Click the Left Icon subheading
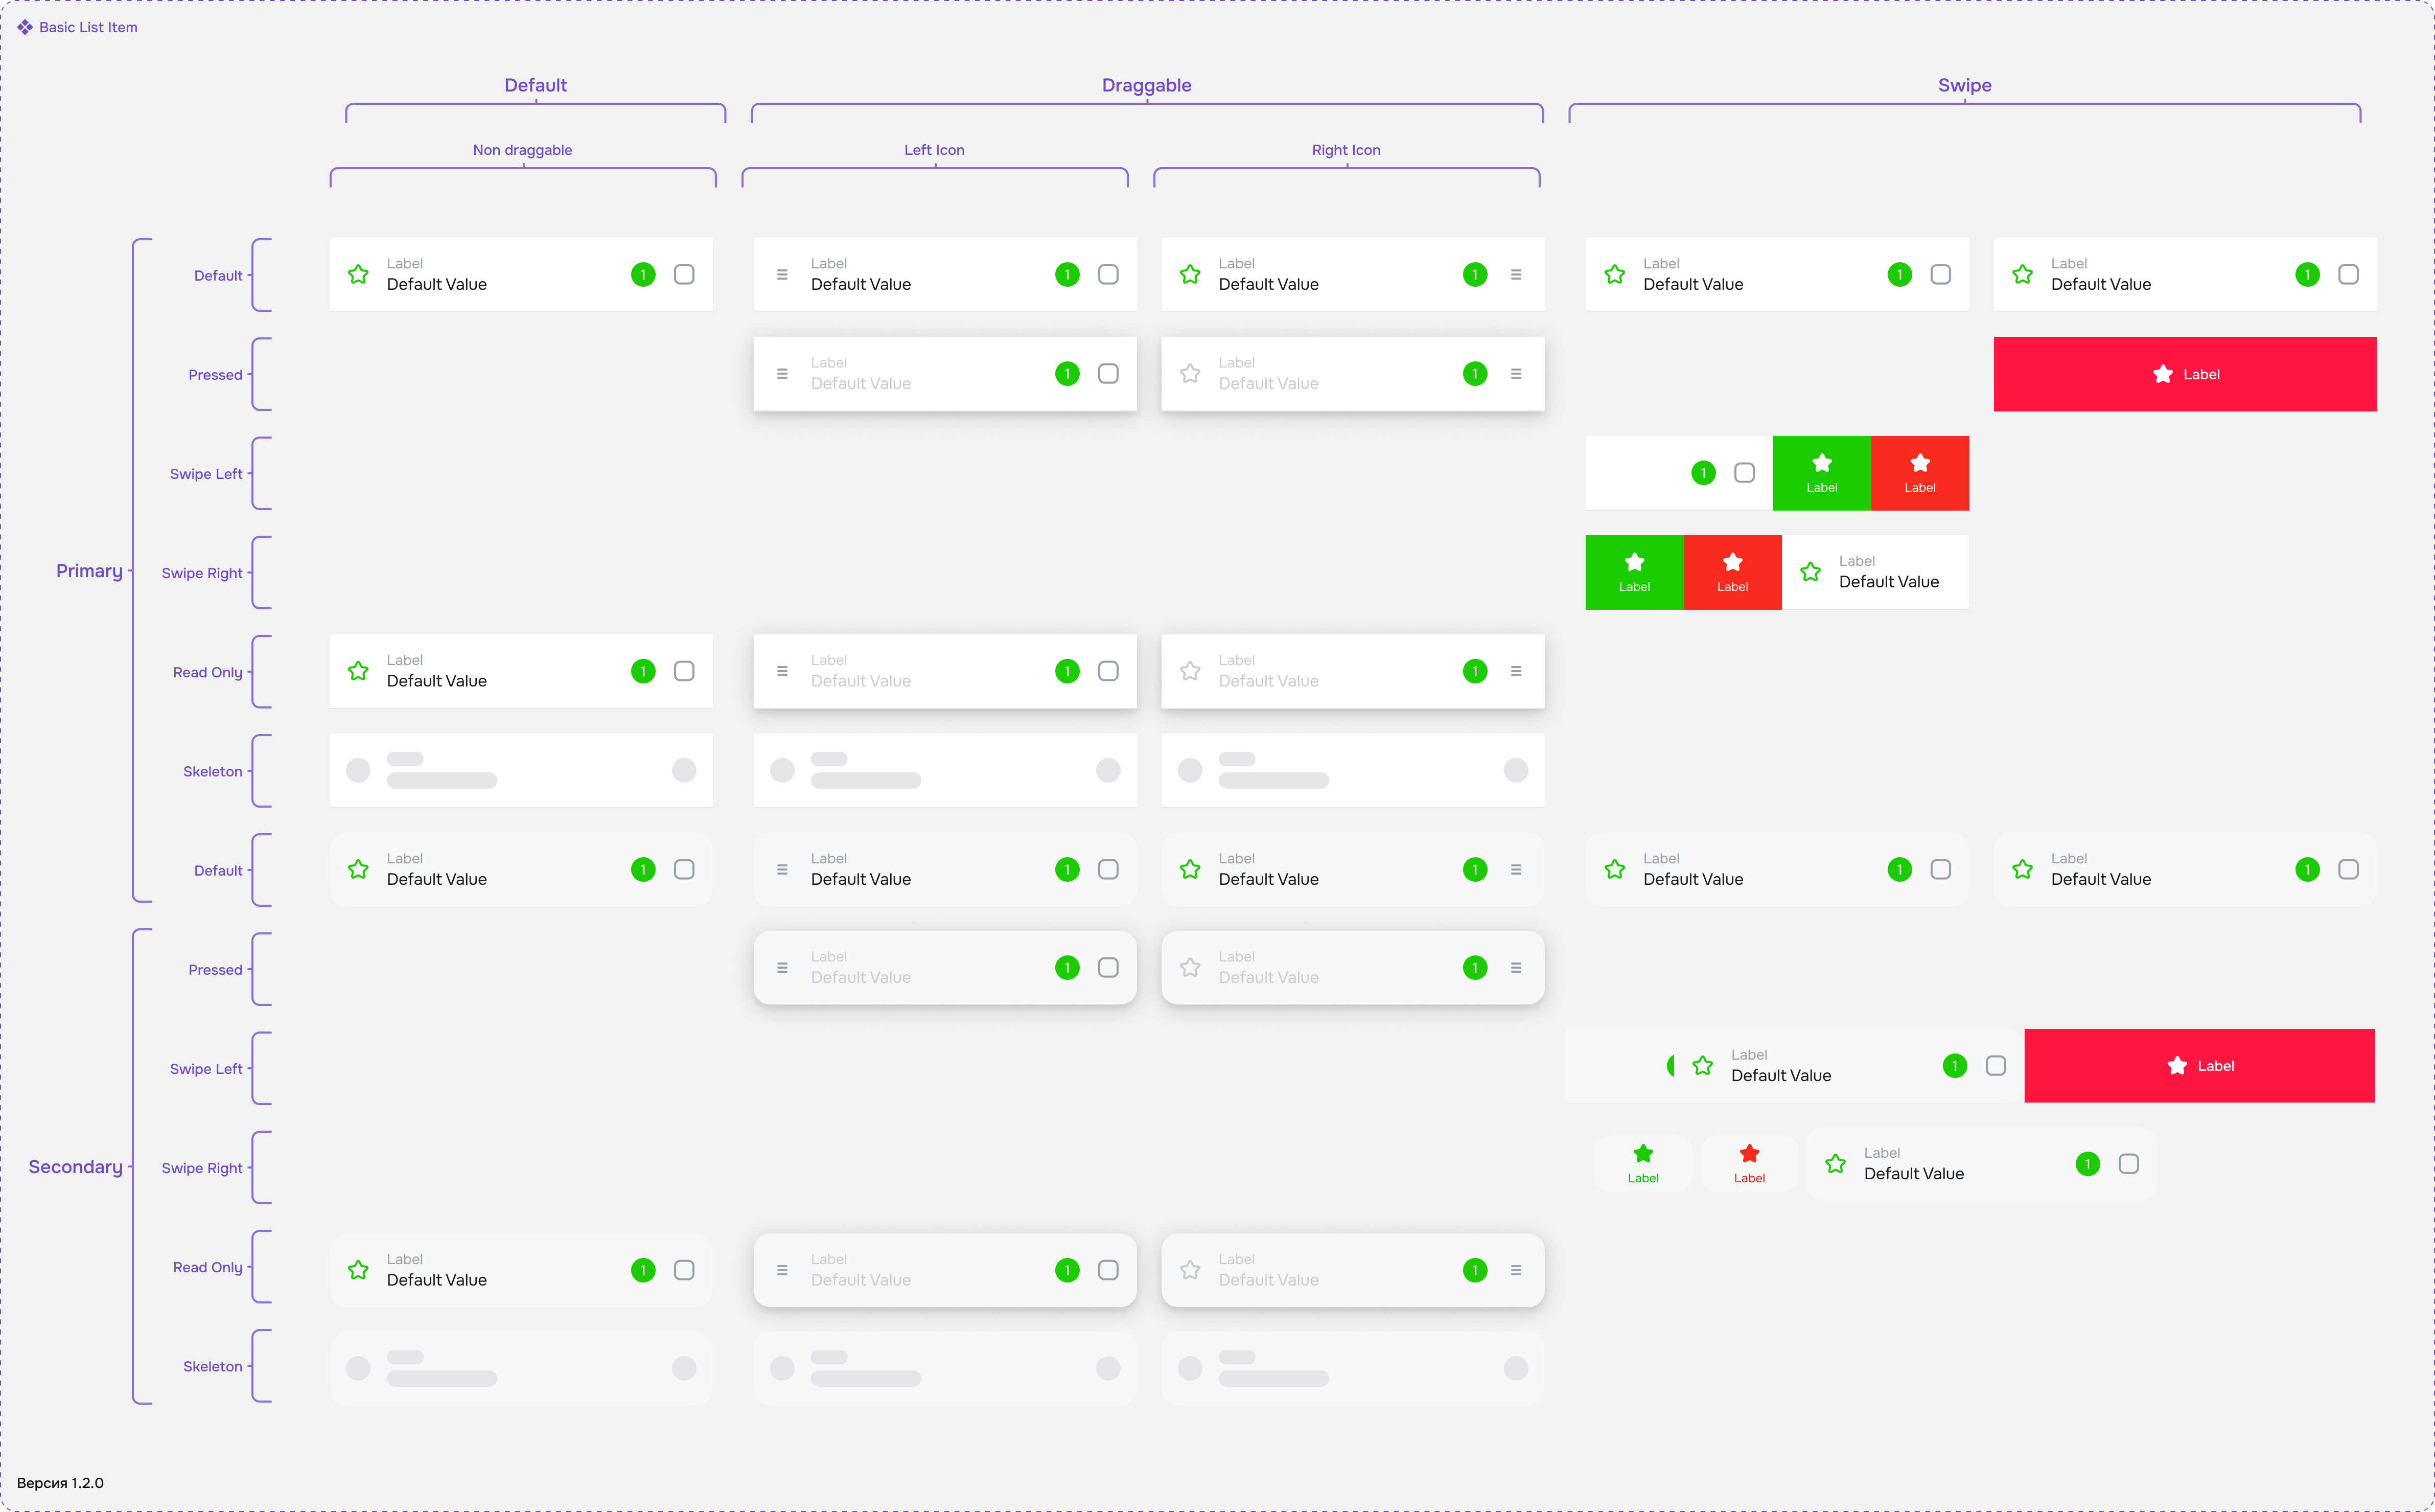 point(935,150)
